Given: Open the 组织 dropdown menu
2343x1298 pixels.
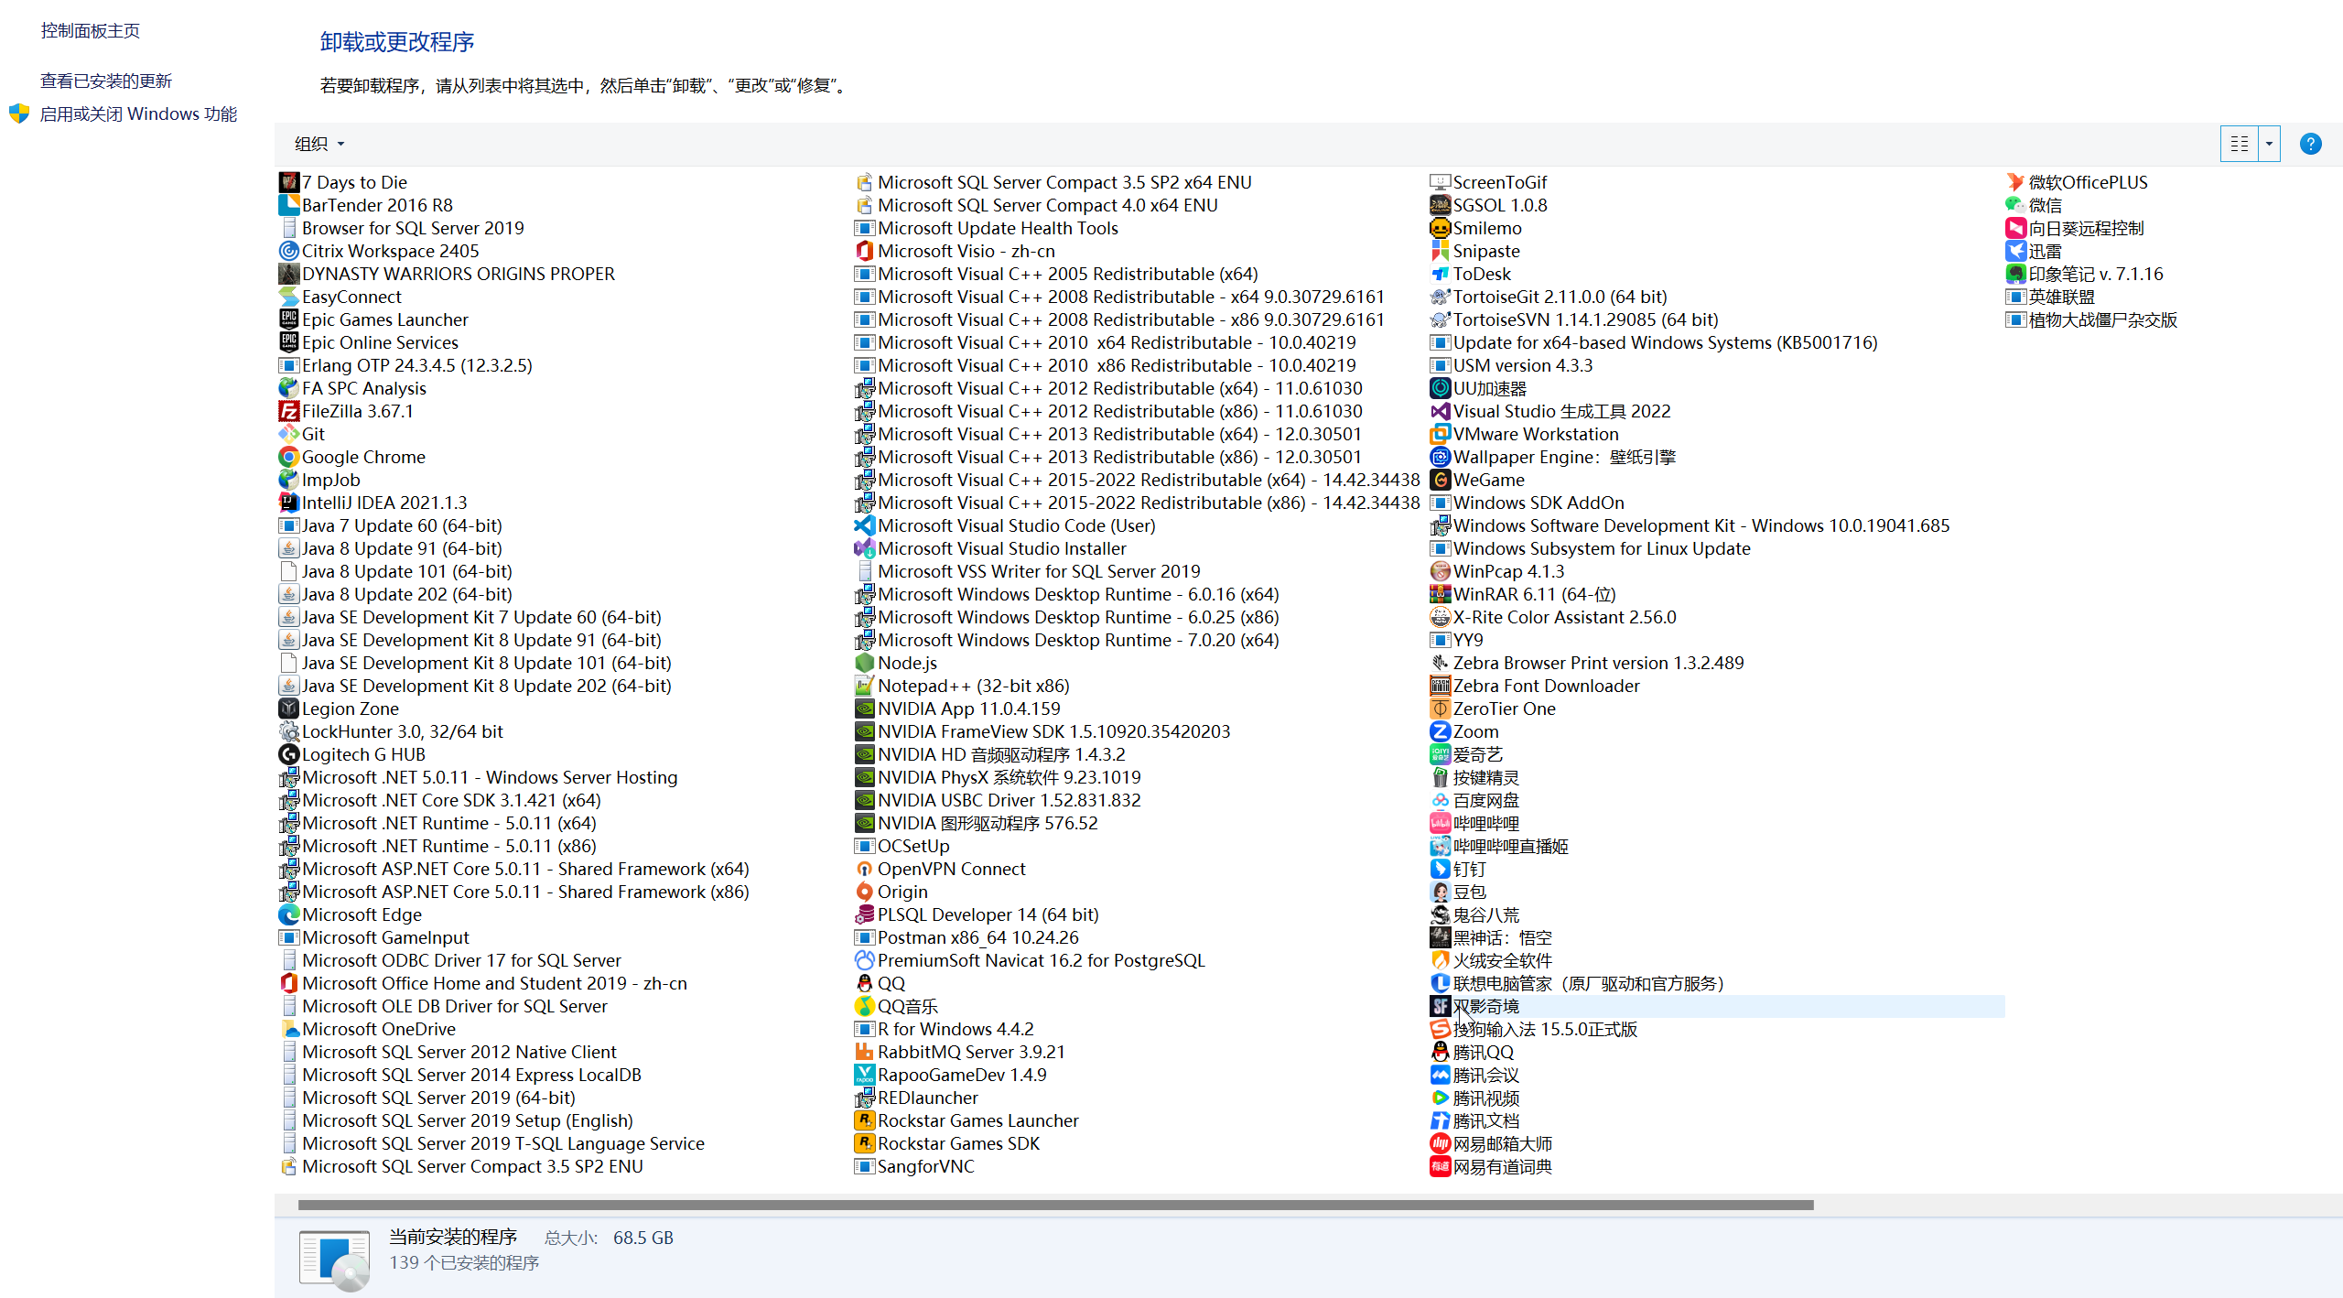Looking at the screenshot, I should (x=319, y=144).
